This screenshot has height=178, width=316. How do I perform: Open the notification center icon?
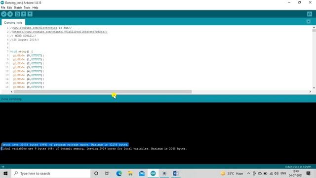coord(308,174)
